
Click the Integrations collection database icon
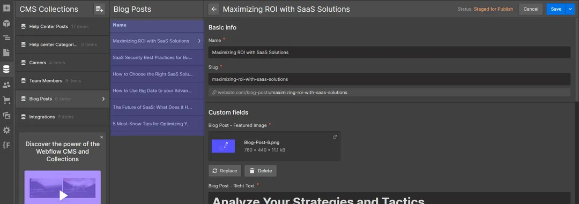click(x=23, y=117)
